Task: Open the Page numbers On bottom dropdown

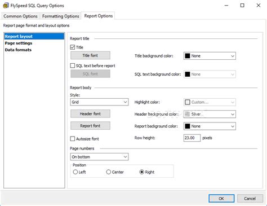Action: coord(99,157)
